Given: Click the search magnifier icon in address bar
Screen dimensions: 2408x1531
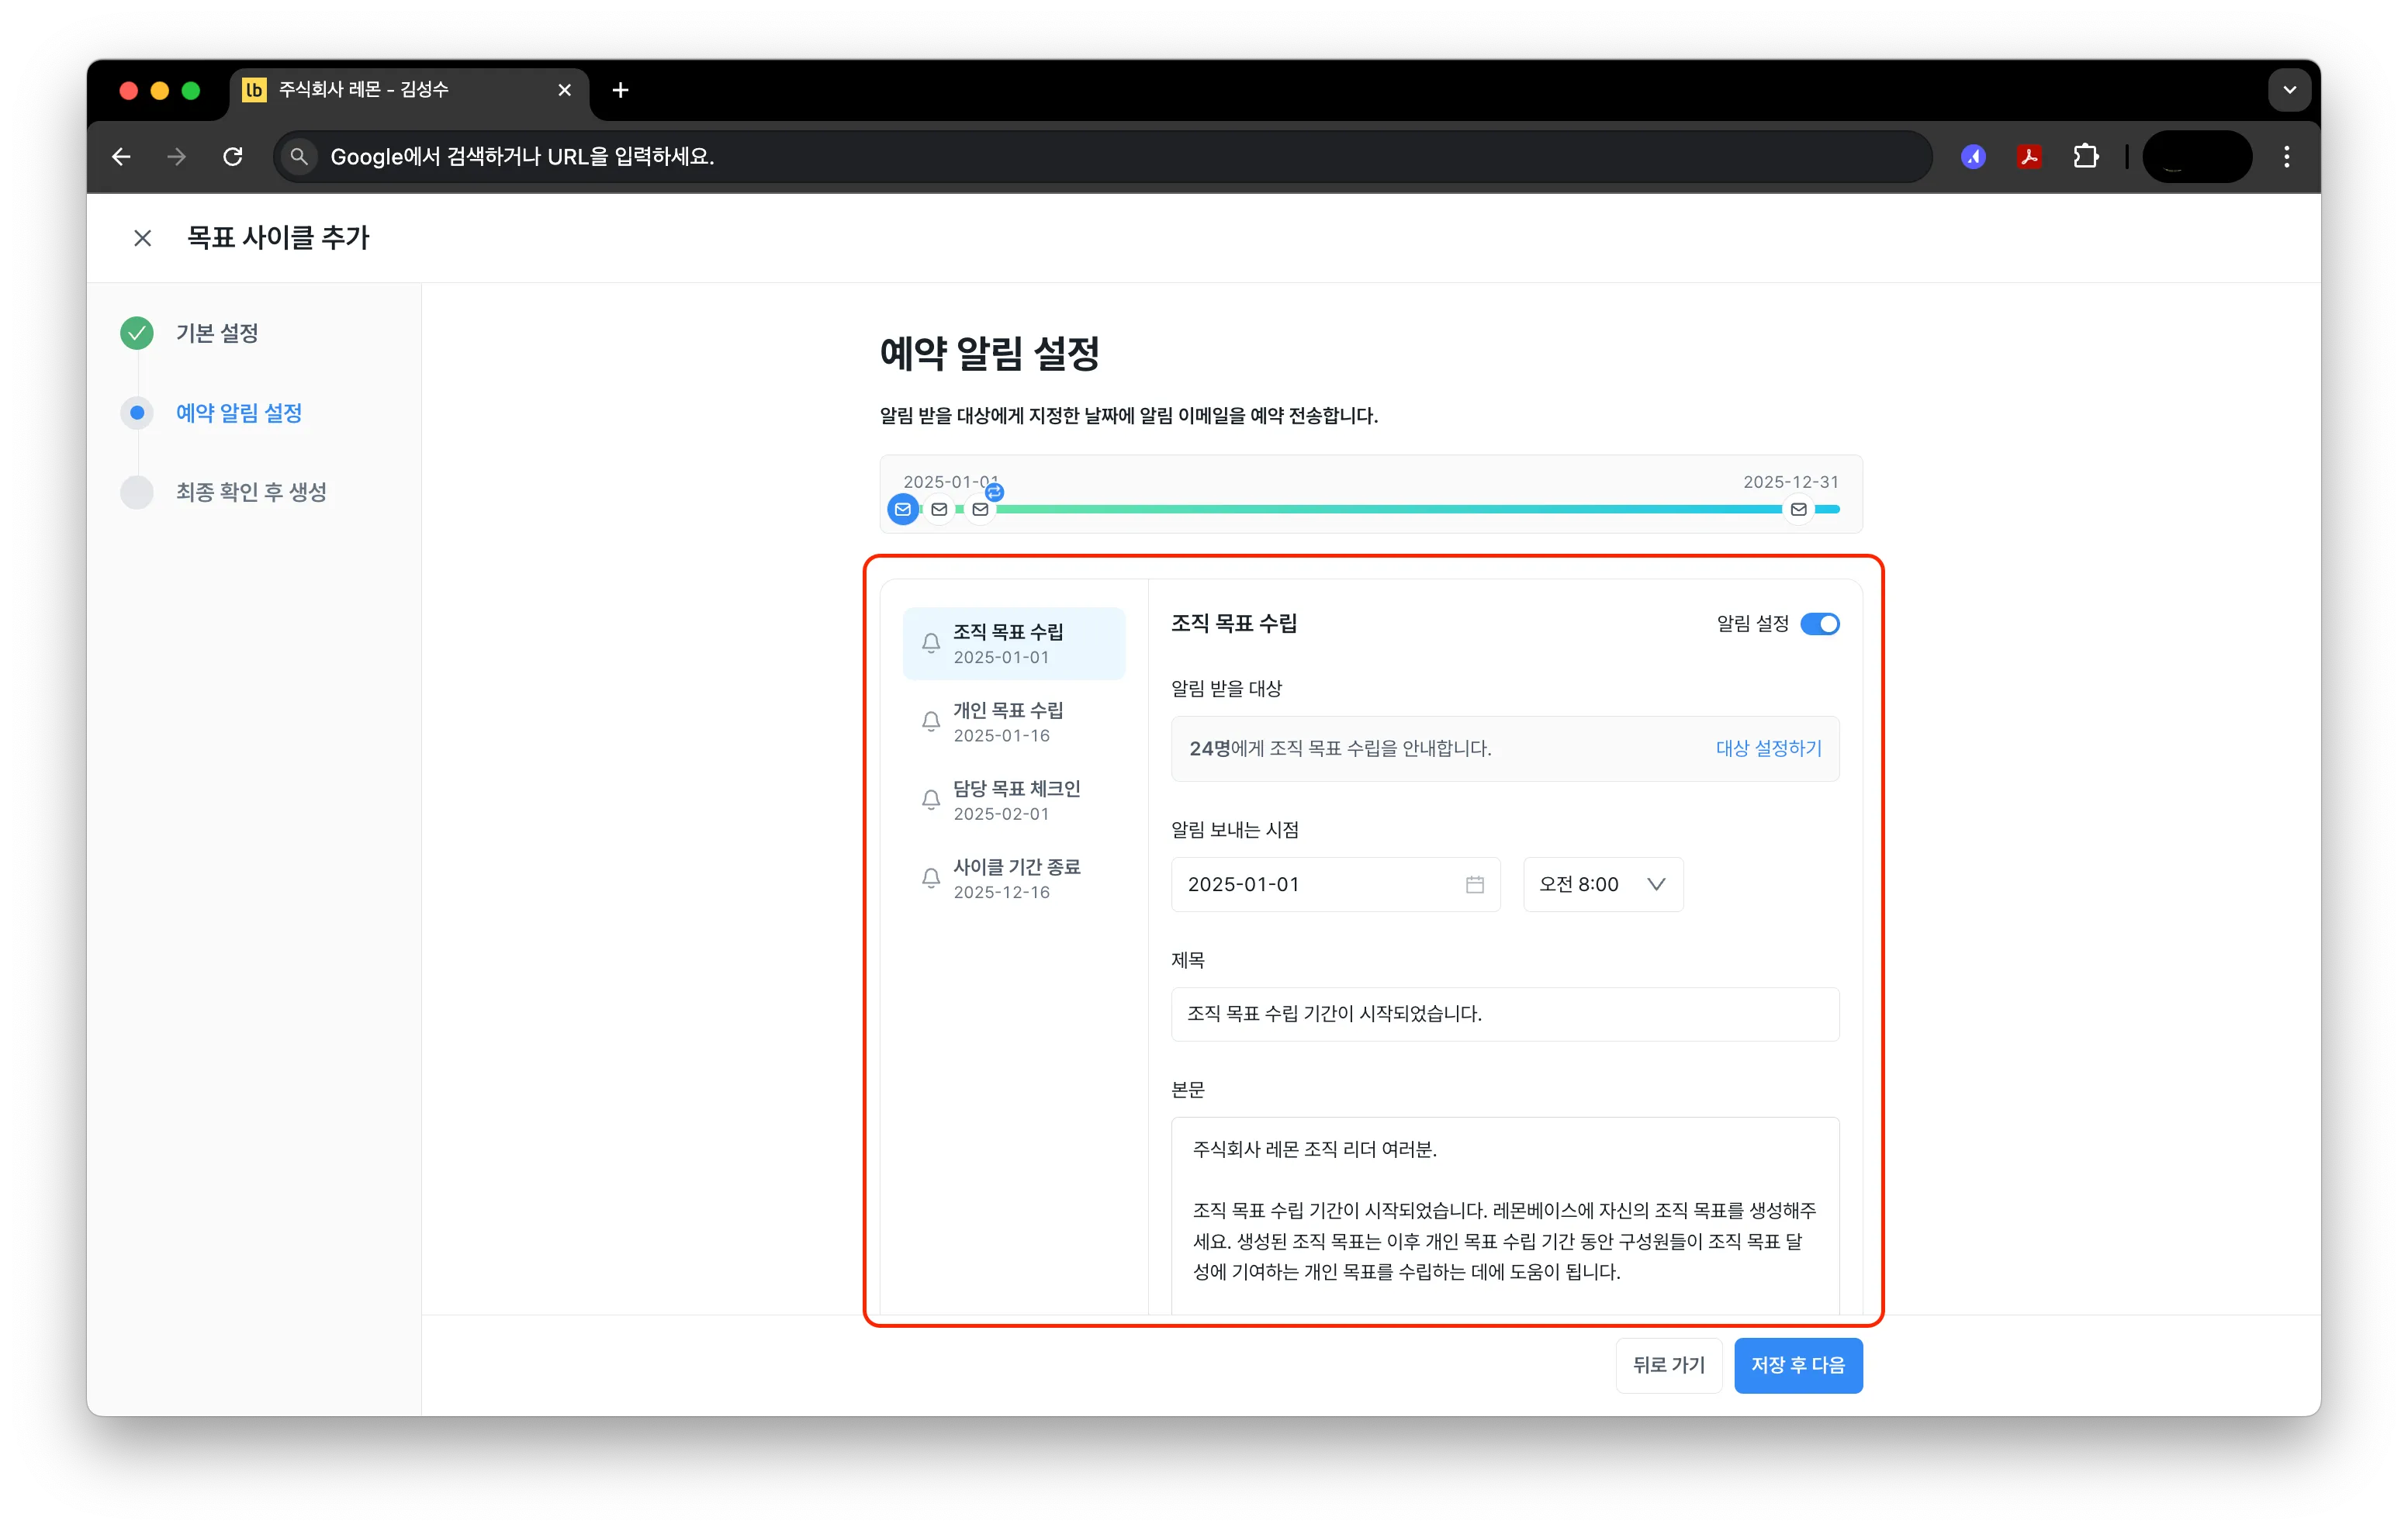Looking at the screenshot, I should tap(298, 157).
